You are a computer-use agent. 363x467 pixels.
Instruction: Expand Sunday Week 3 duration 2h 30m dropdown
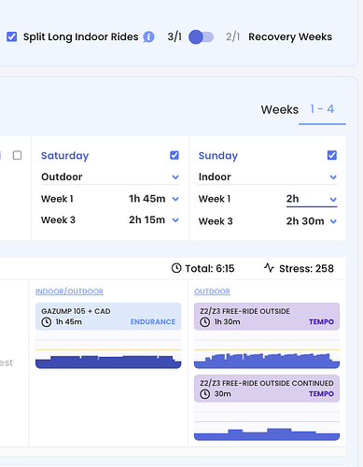pos(312,221)
